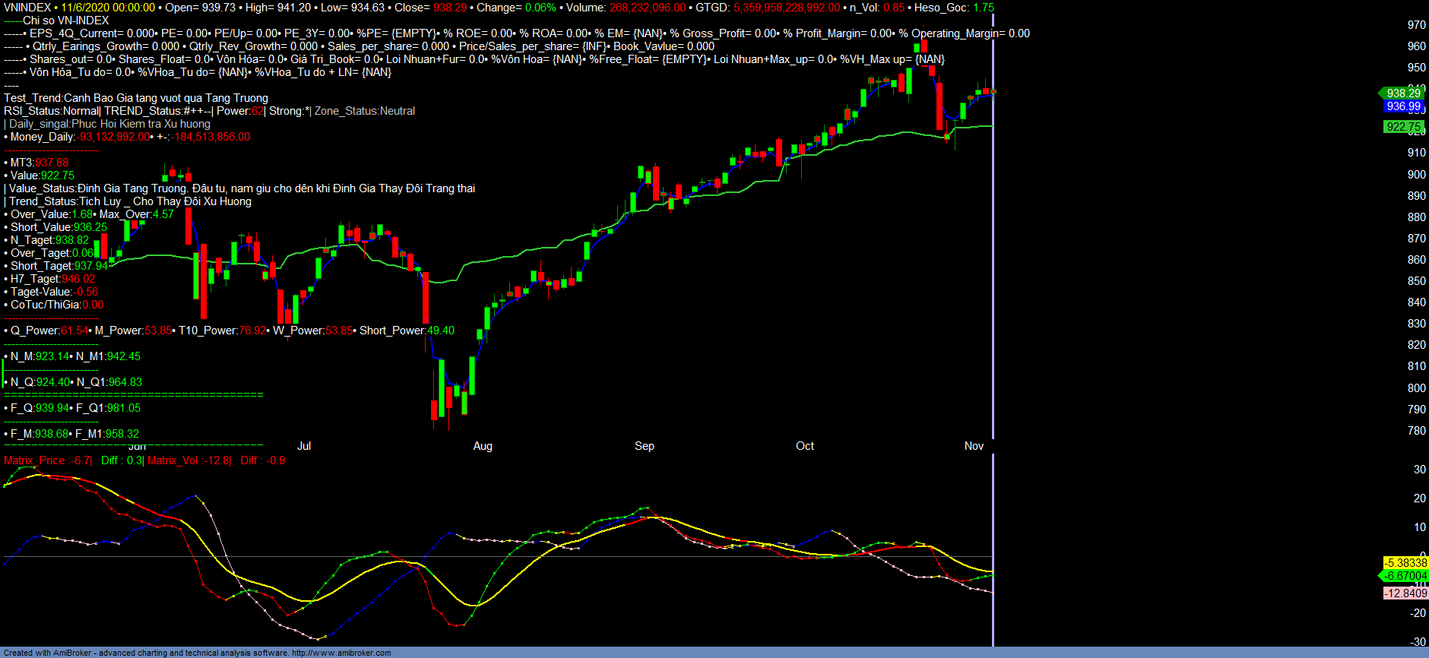Viewport: 1429px width, 658px height.
Task: Click the VNINDEX ticker name in title
Action: [27, 8]
